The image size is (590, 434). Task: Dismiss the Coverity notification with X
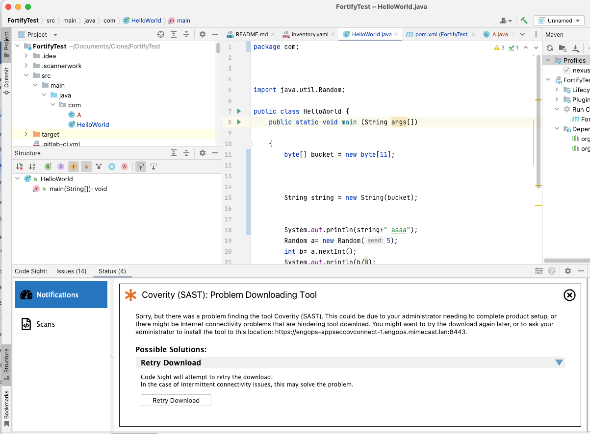tap(569, 295)
